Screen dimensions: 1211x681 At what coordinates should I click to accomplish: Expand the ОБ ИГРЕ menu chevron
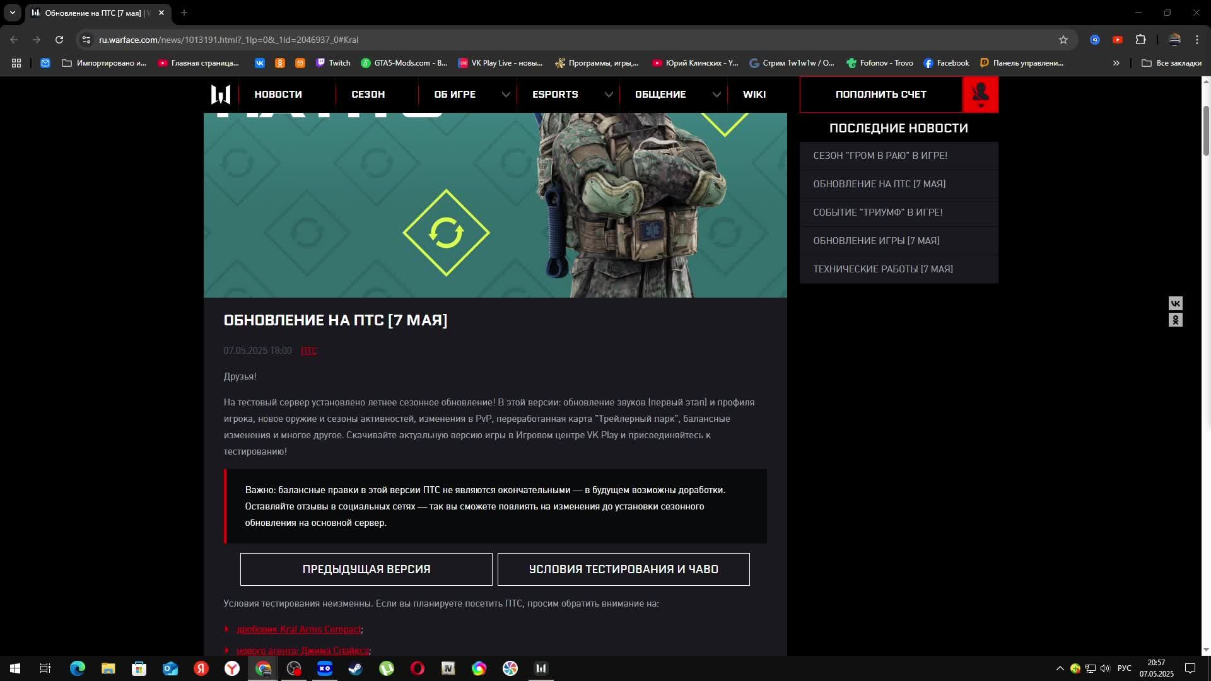coord(506,95)
